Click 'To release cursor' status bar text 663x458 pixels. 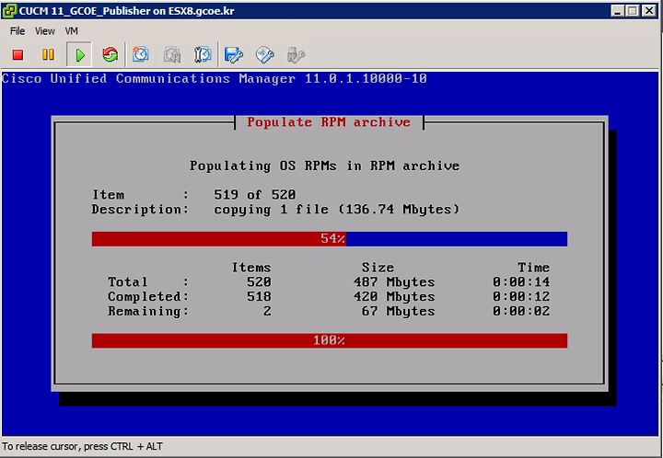click(x=82, y=446)
